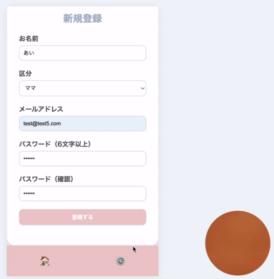The width and height of the screenshot is (274, 279).
Task: Click the pink navigation bar between the icons
Action: click(82, 261)
